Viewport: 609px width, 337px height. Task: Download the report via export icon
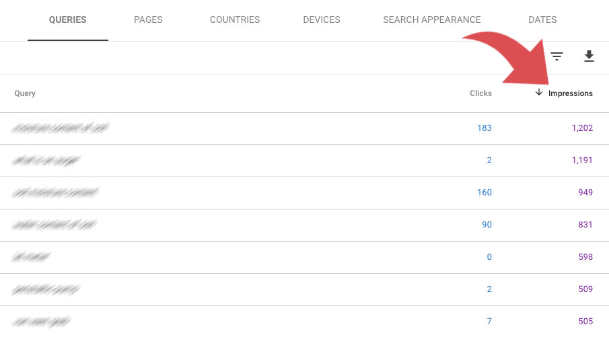point(589,56)
